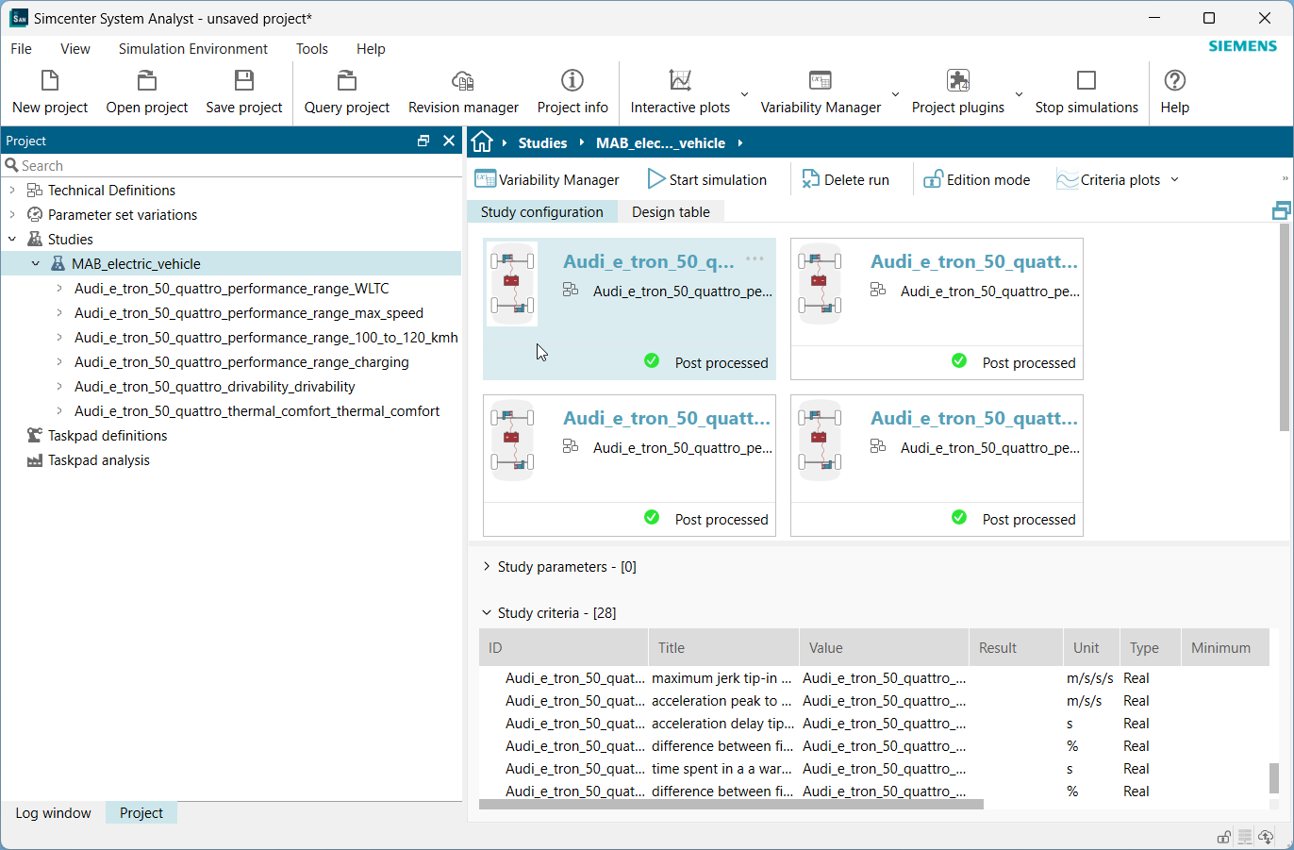Switch to the Log window tab

(x=54, y=813)
